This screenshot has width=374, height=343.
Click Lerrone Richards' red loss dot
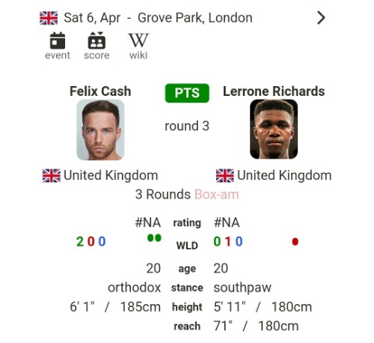295,242
